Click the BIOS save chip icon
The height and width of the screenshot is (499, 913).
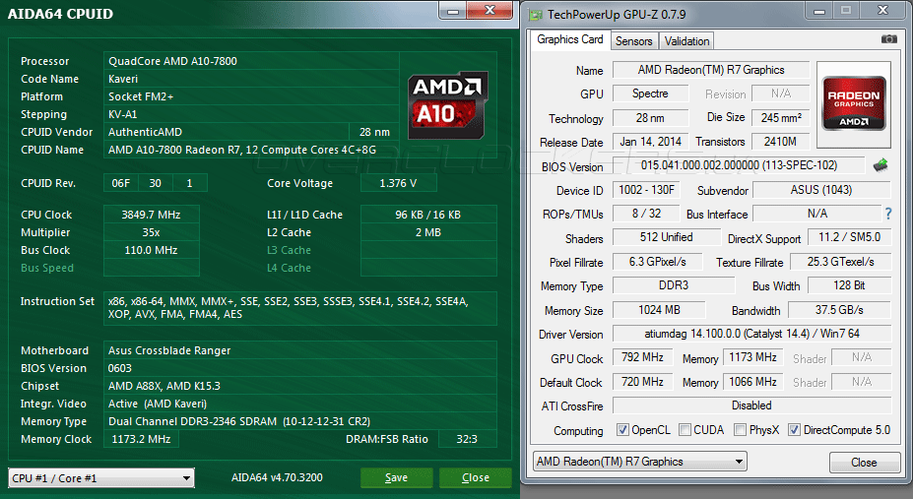880,165
